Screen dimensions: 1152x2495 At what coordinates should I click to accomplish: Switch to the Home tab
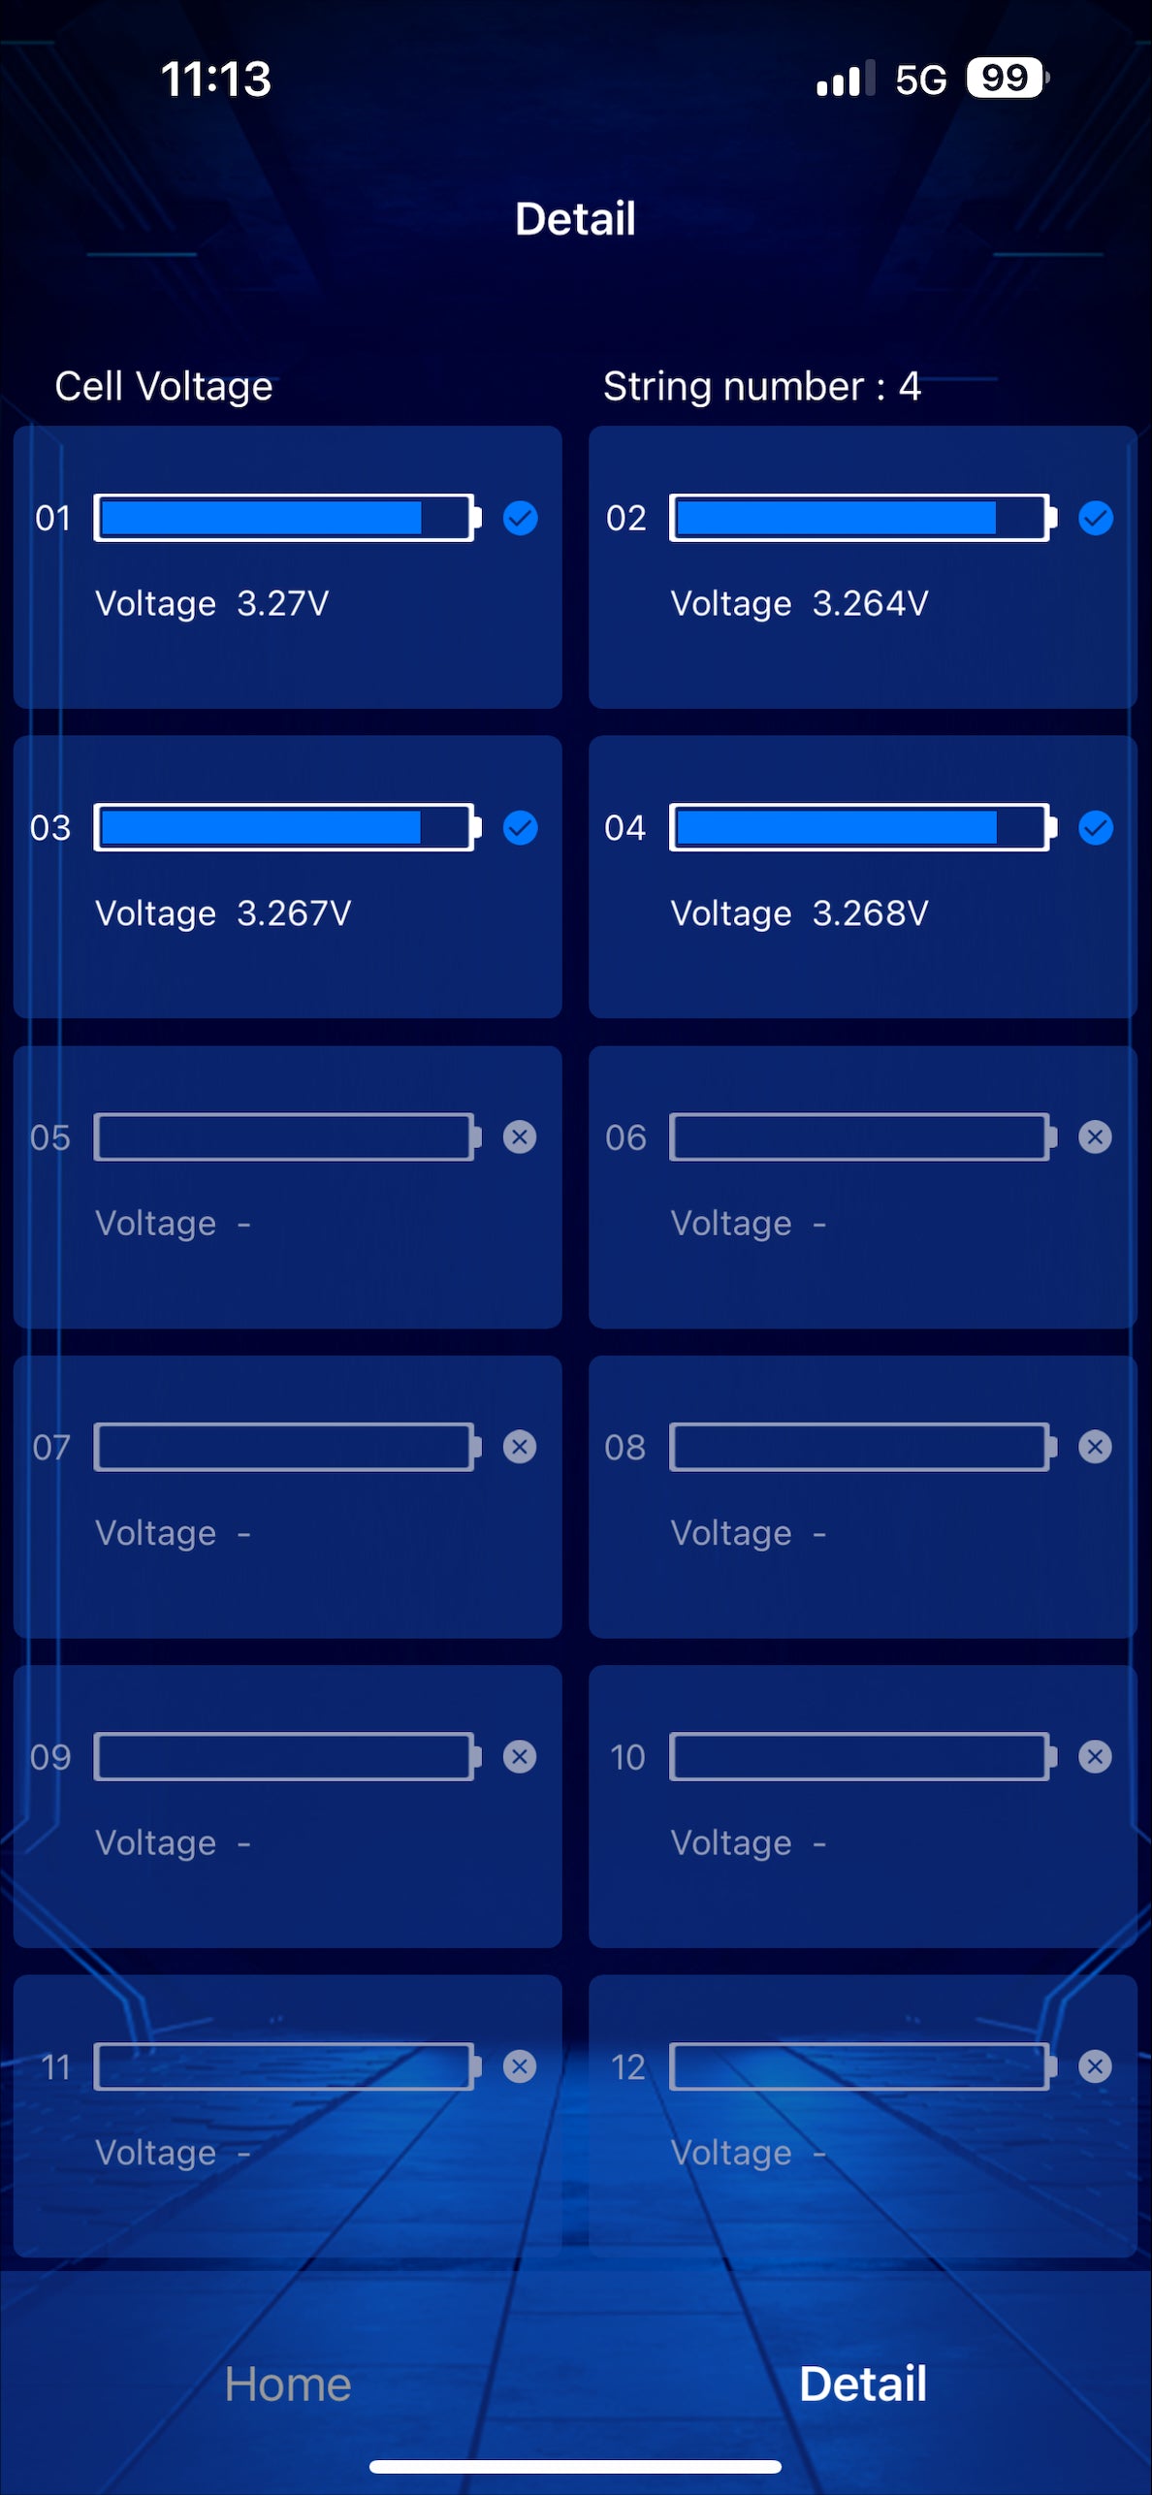[x=288, y=2384]
